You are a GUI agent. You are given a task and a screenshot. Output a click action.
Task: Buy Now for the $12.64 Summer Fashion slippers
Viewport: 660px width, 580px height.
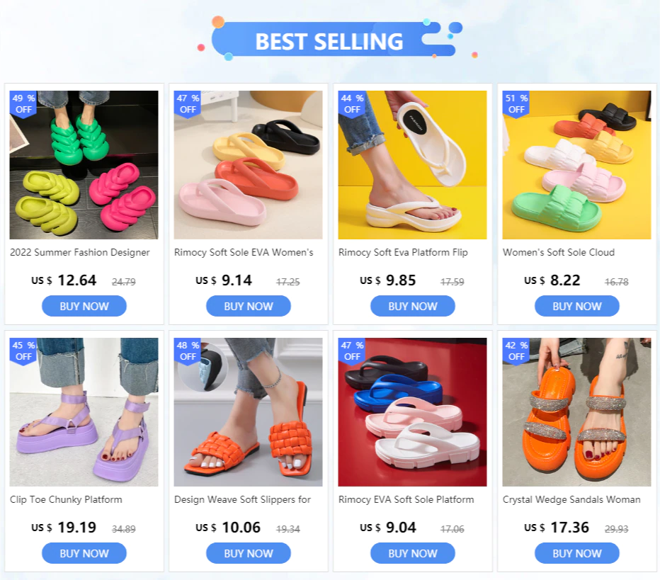(84, 306)
